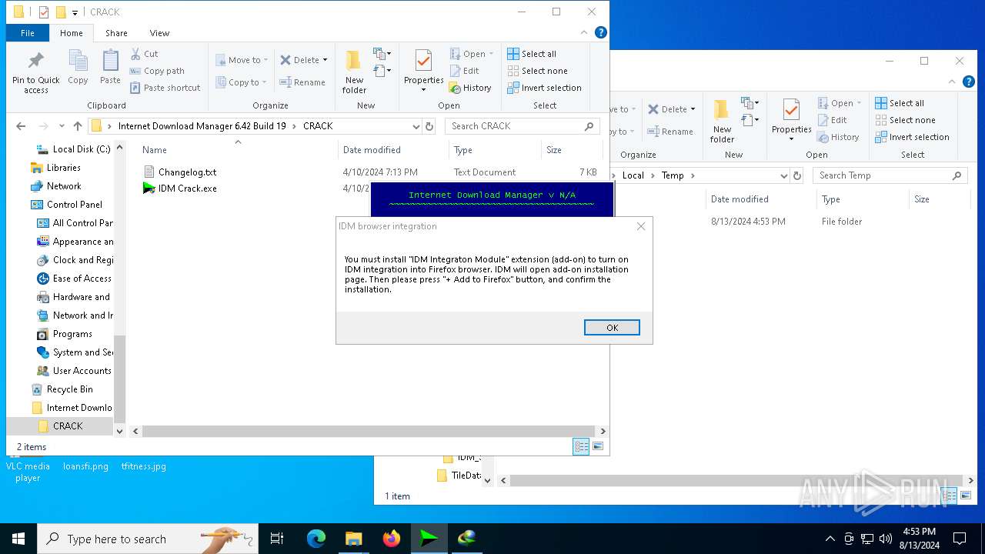Click the Paste icon in CRACK window

coord(110,68)
